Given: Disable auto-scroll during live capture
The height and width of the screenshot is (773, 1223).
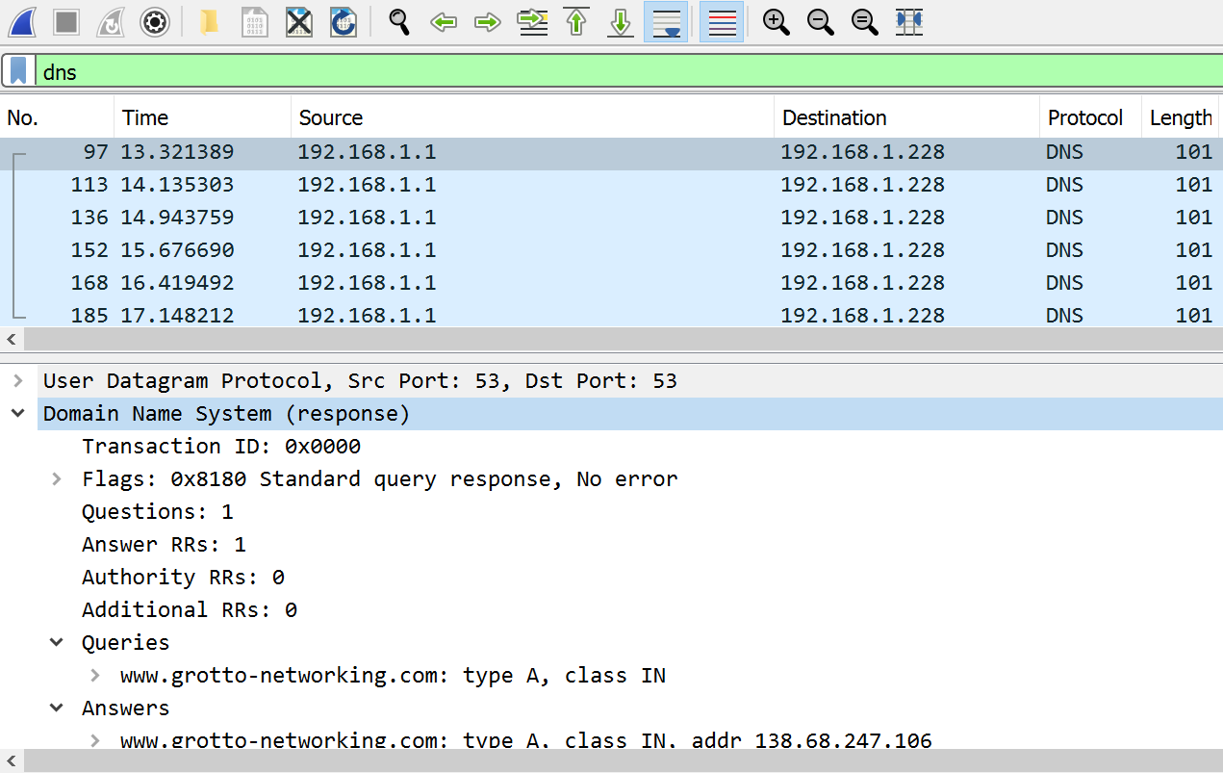Looking at the screenshot, I should point(666,21).
